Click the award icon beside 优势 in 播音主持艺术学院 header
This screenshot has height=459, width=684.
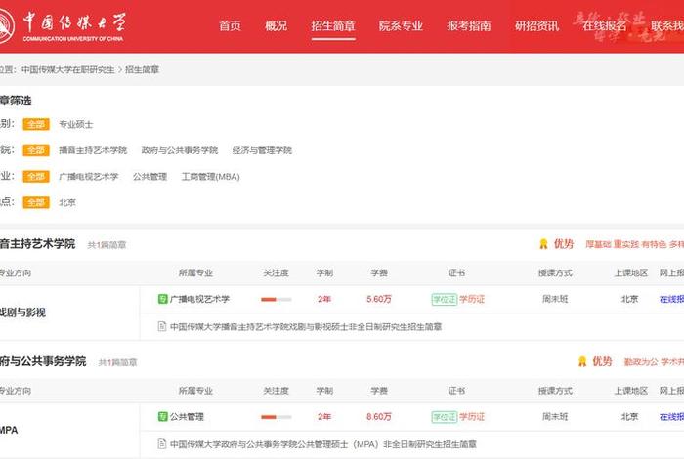click(x=543, y=244)
